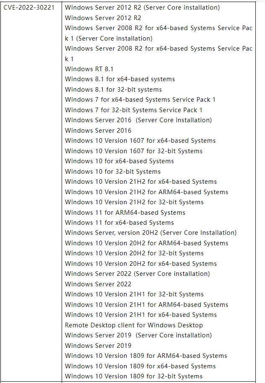Select Windows 11 for ARM64-based Systems entry
The width and height of the screenshot is (265, 383).
[125, 213]
